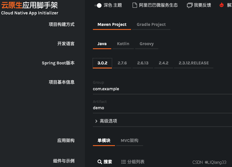
Task: Click the document icon beside 阿里巴巴微服务生态
Action: coord(135,5)
